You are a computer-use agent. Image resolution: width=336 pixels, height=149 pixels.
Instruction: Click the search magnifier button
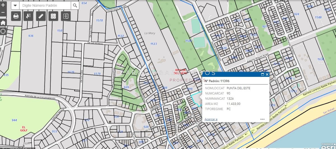click(75, 5)
